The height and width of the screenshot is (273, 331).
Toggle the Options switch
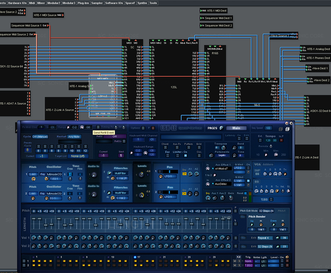[143, 128]
